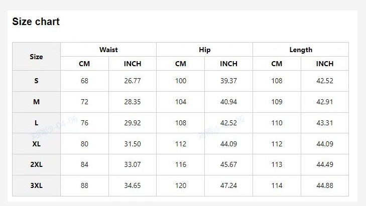Click waist CM value 80
Viewport: 366px width, 206px height.
point(84,144)
